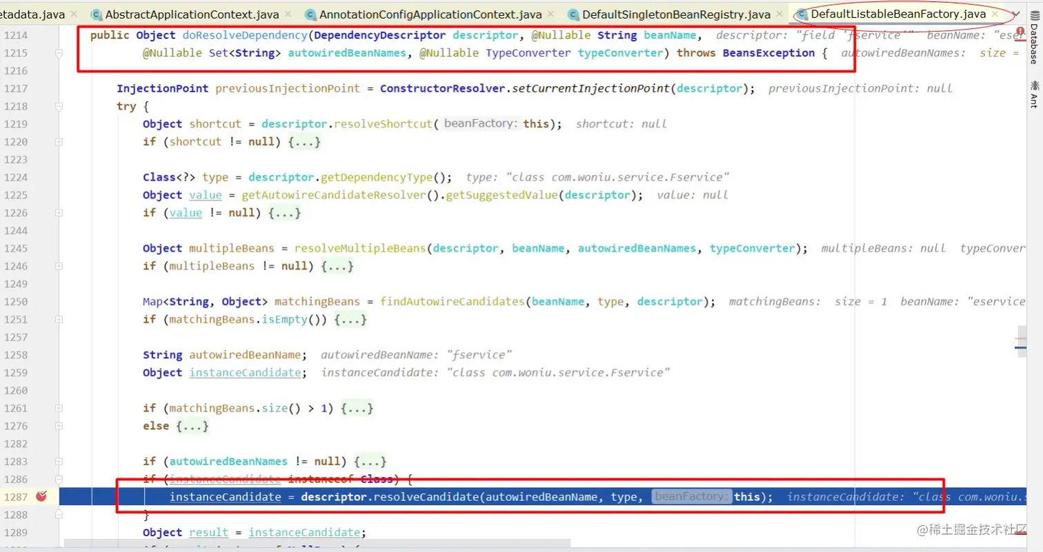The width and height of the screenshot is (1043, 552).
Task: Click the BeansException type in throws clause
Action: [769, 53]
